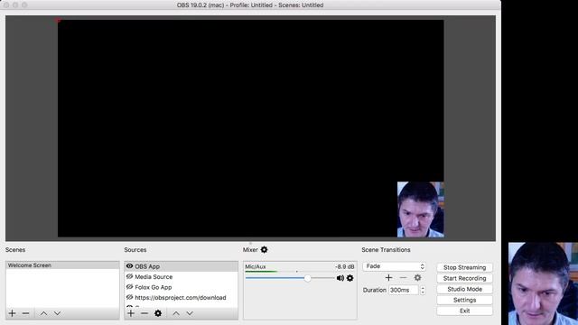Select the Folox Go App row
578x325 pixels.
click(x=181, y=287)
